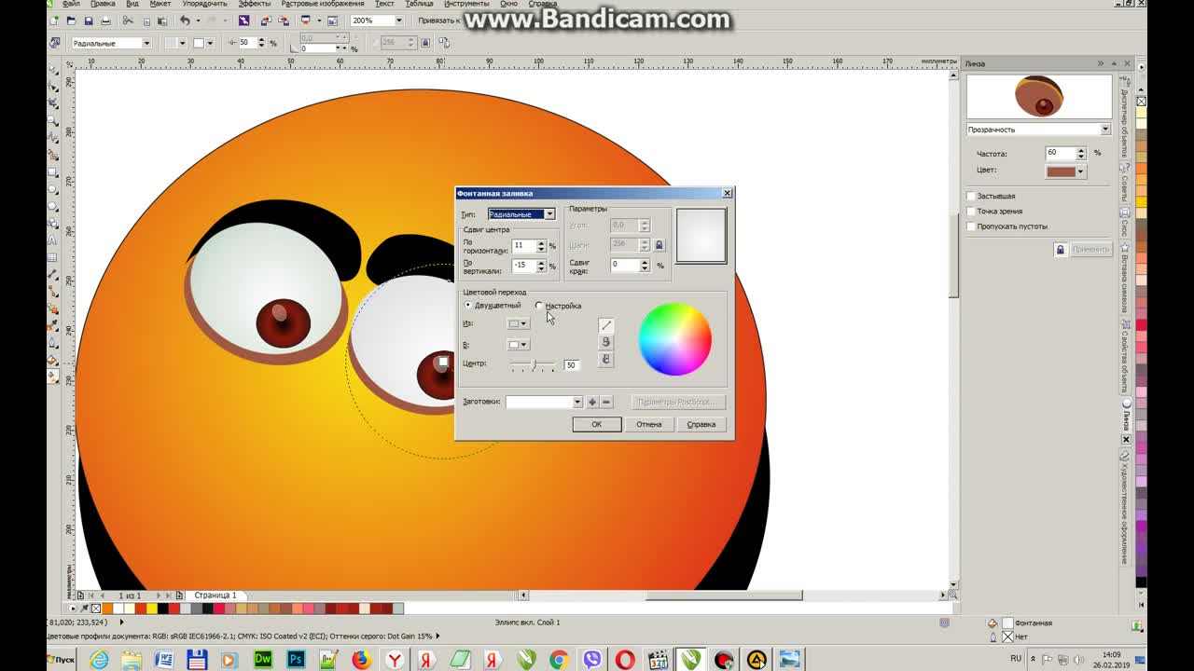Open the Заготовки presets dropdown
This screenshot has width=1194, height=671.
(x=577, y=402)
